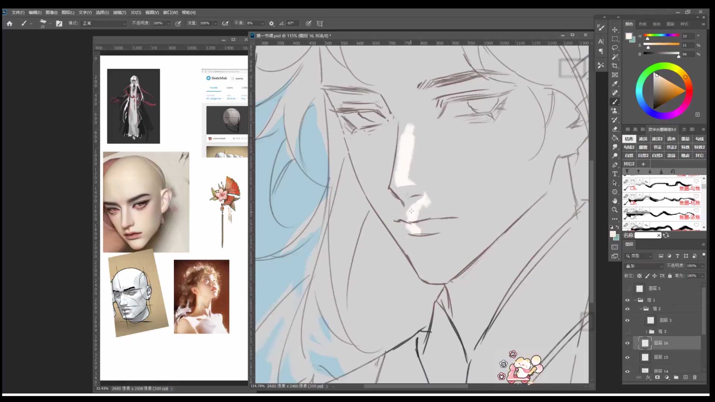Image resolution: width=715 pixels, height=402 pixels.
Task: Open the 滤镜(T) menu
Action: (x=120, y=12)
